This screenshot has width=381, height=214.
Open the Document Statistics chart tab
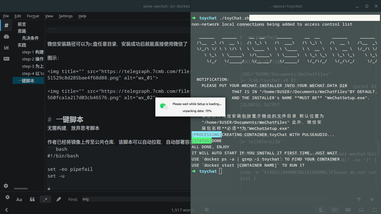pos(6,47)
